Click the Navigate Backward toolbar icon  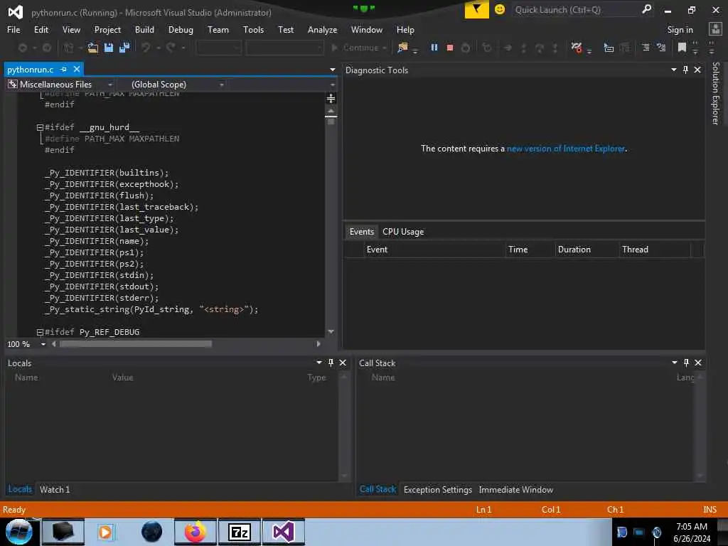(22, 48)
